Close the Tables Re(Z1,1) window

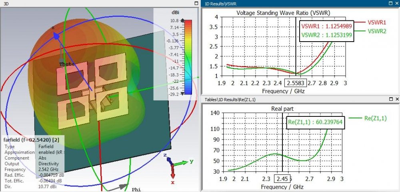pyautogui.click(x=397, y=100)
